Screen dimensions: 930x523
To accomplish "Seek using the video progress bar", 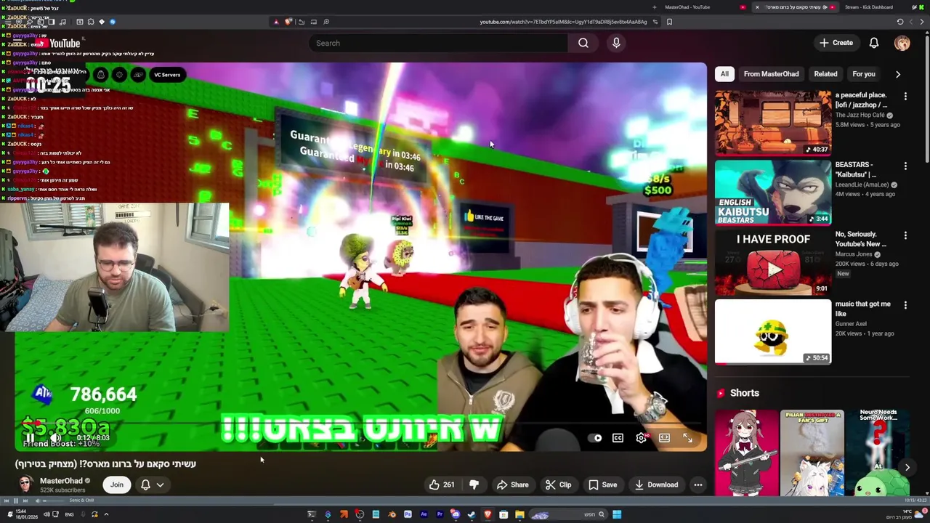I will pyautogui.click(x=360, y=423).
